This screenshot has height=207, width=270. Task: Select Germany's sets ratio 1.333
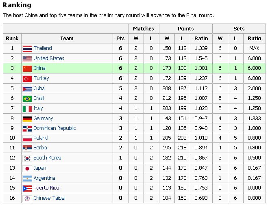point(254,119)
